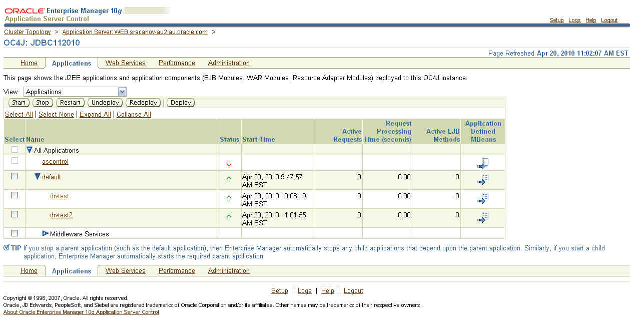This screenshot has width=630, height=323.
Task: Click the Name column header
Action: [35, 139]
